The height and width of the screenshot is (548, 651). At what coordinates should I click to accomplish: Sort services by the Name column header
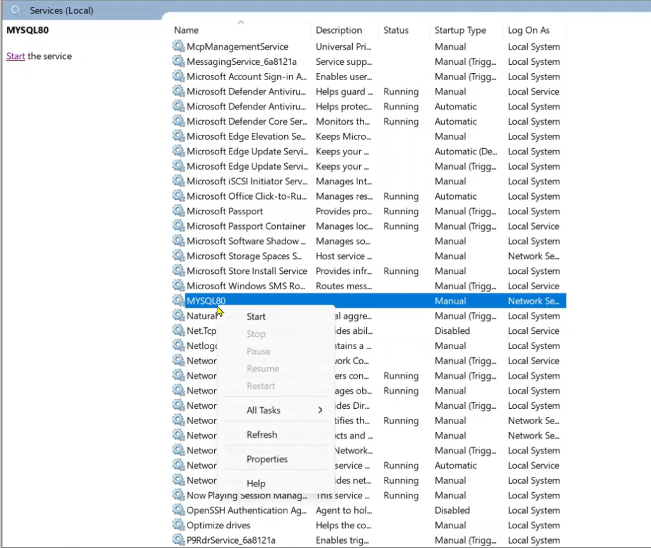pyautogui.click(x=187, y=30)
